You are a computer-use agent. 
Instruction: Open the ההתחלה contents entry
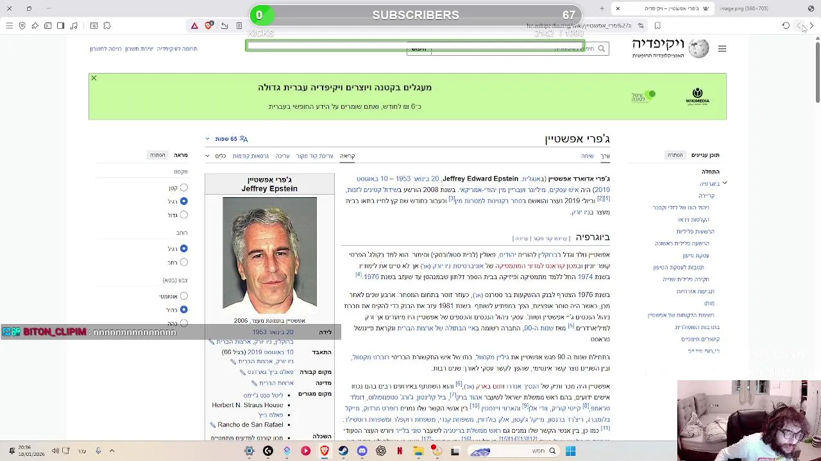coord(710,172)
